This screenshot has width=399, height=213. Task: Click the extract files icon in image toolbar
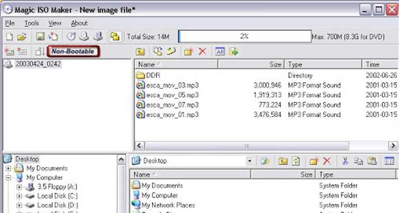coord(171,52)
